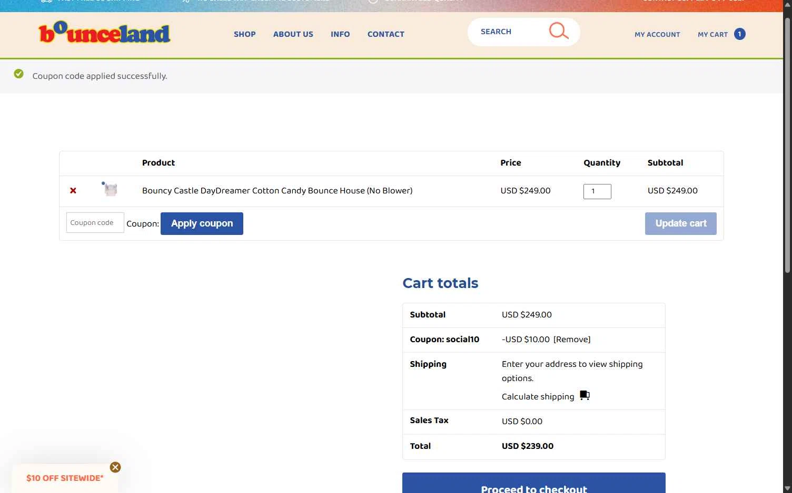Click the 'Coupon code applied successfully.' message

click(100, 76)
